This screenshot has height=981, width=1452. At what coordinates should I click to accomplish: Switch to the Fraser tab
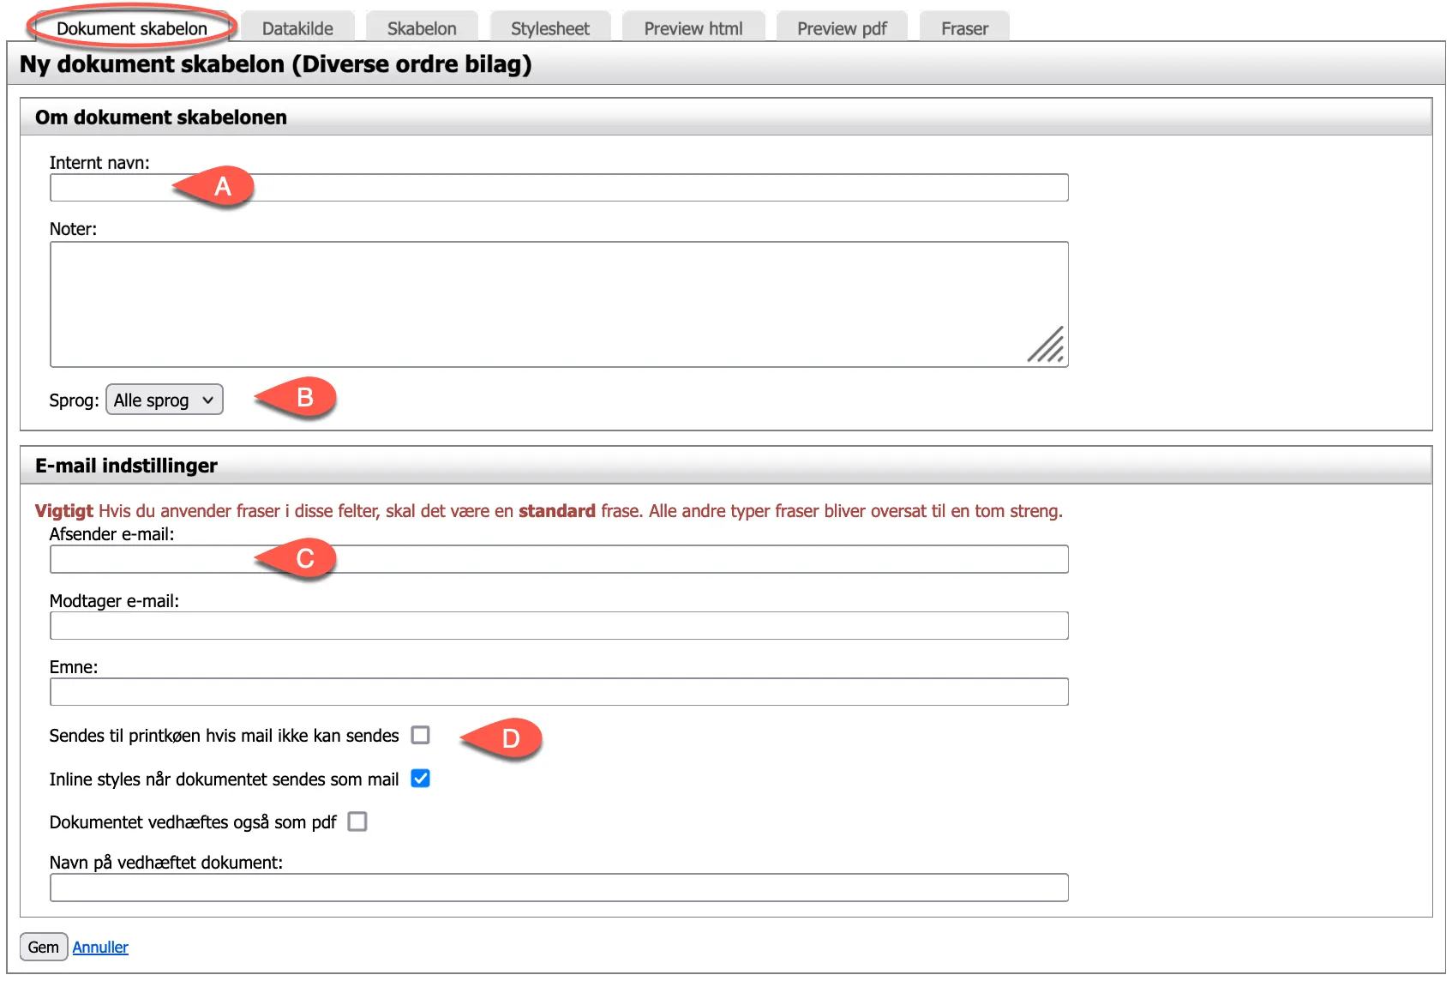[x=963, y=28]
